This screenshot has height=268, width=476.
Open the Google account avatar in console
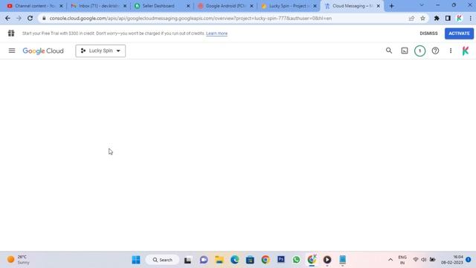466,51
